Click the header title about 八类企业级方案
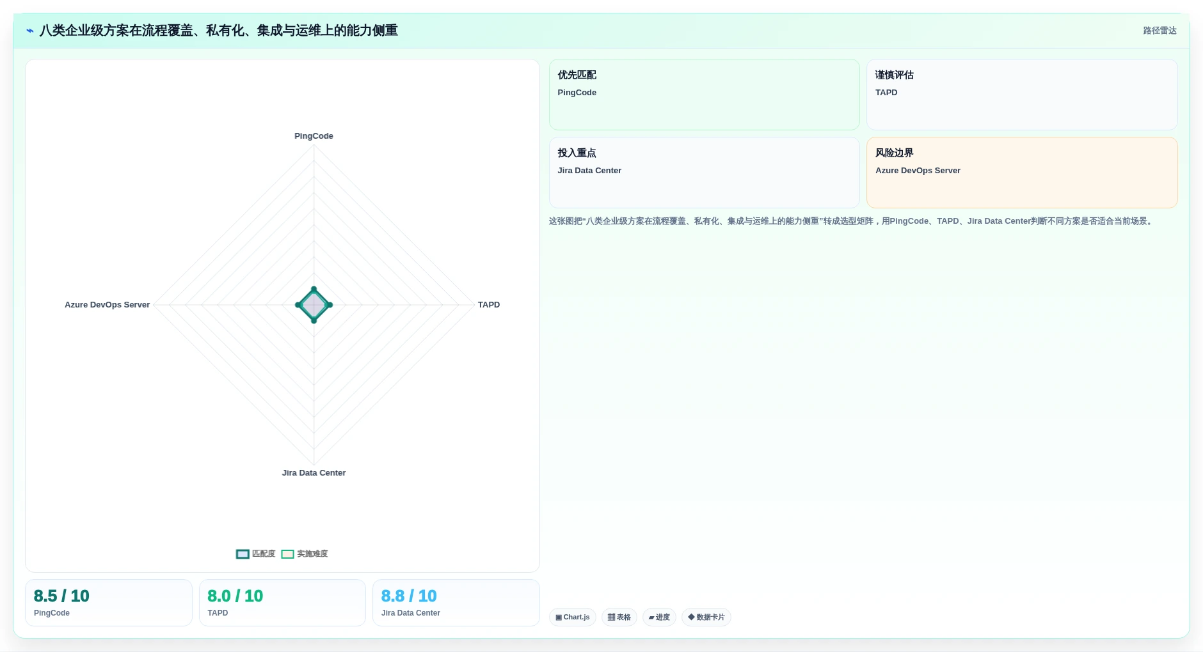The height and width of the screenshot is (652, 1203). coord(219,31)
